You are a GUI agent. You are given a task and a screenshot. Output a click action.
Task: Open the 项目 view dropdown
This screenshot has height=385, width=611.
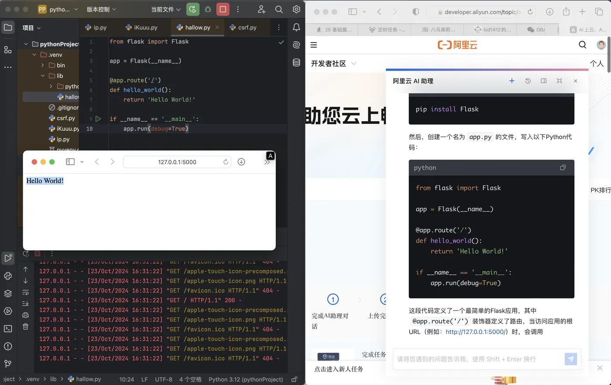(31, 28)
